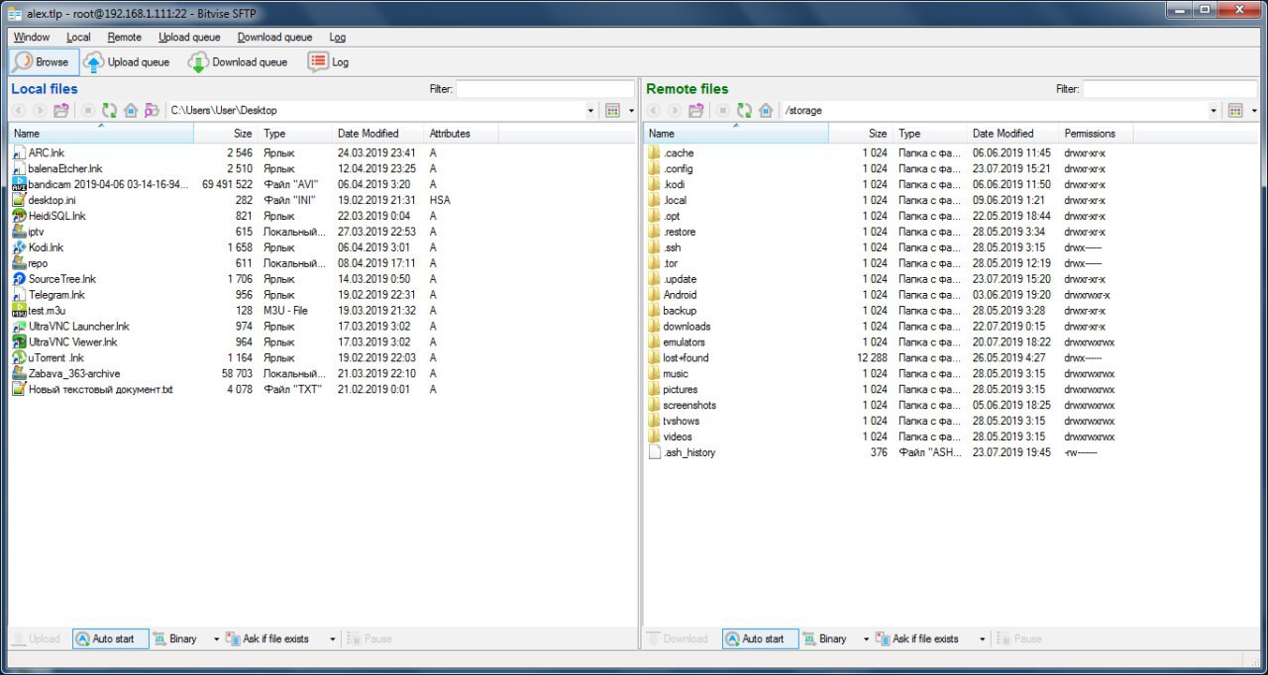Go to home folder in Remote files
Viewport: 1268px width, 675px height.
coord(766,111)
